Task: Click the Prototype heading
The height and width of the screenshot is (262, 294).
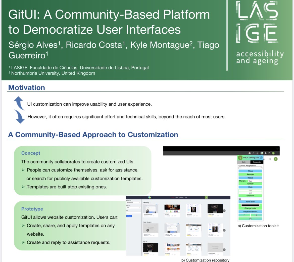Action: (x=32, y=209)
